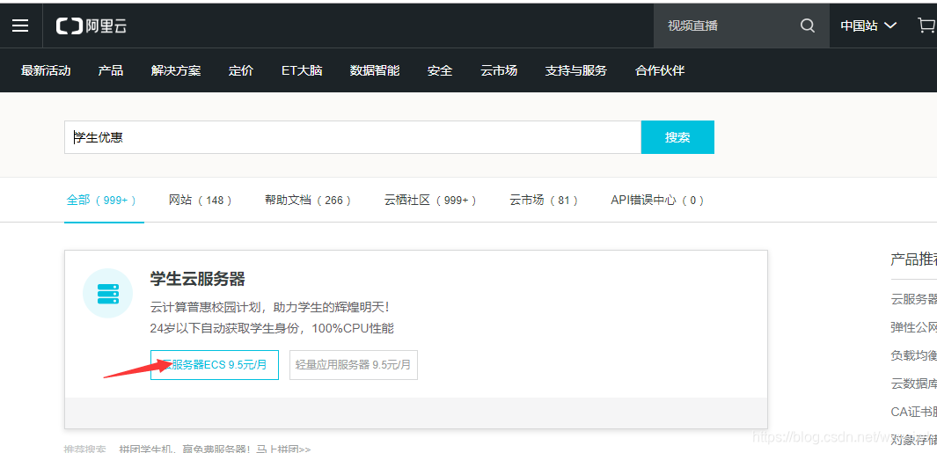Image resolution: width=937 pixels, height=453 pixels.
Task: Select the 云栖社区 (999+) tab
Action: tap(430, 201)
